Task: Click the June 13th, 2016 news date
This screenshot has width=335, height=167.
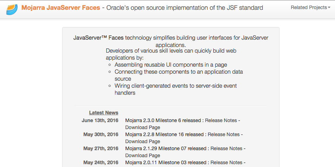Action: (100, 120)
